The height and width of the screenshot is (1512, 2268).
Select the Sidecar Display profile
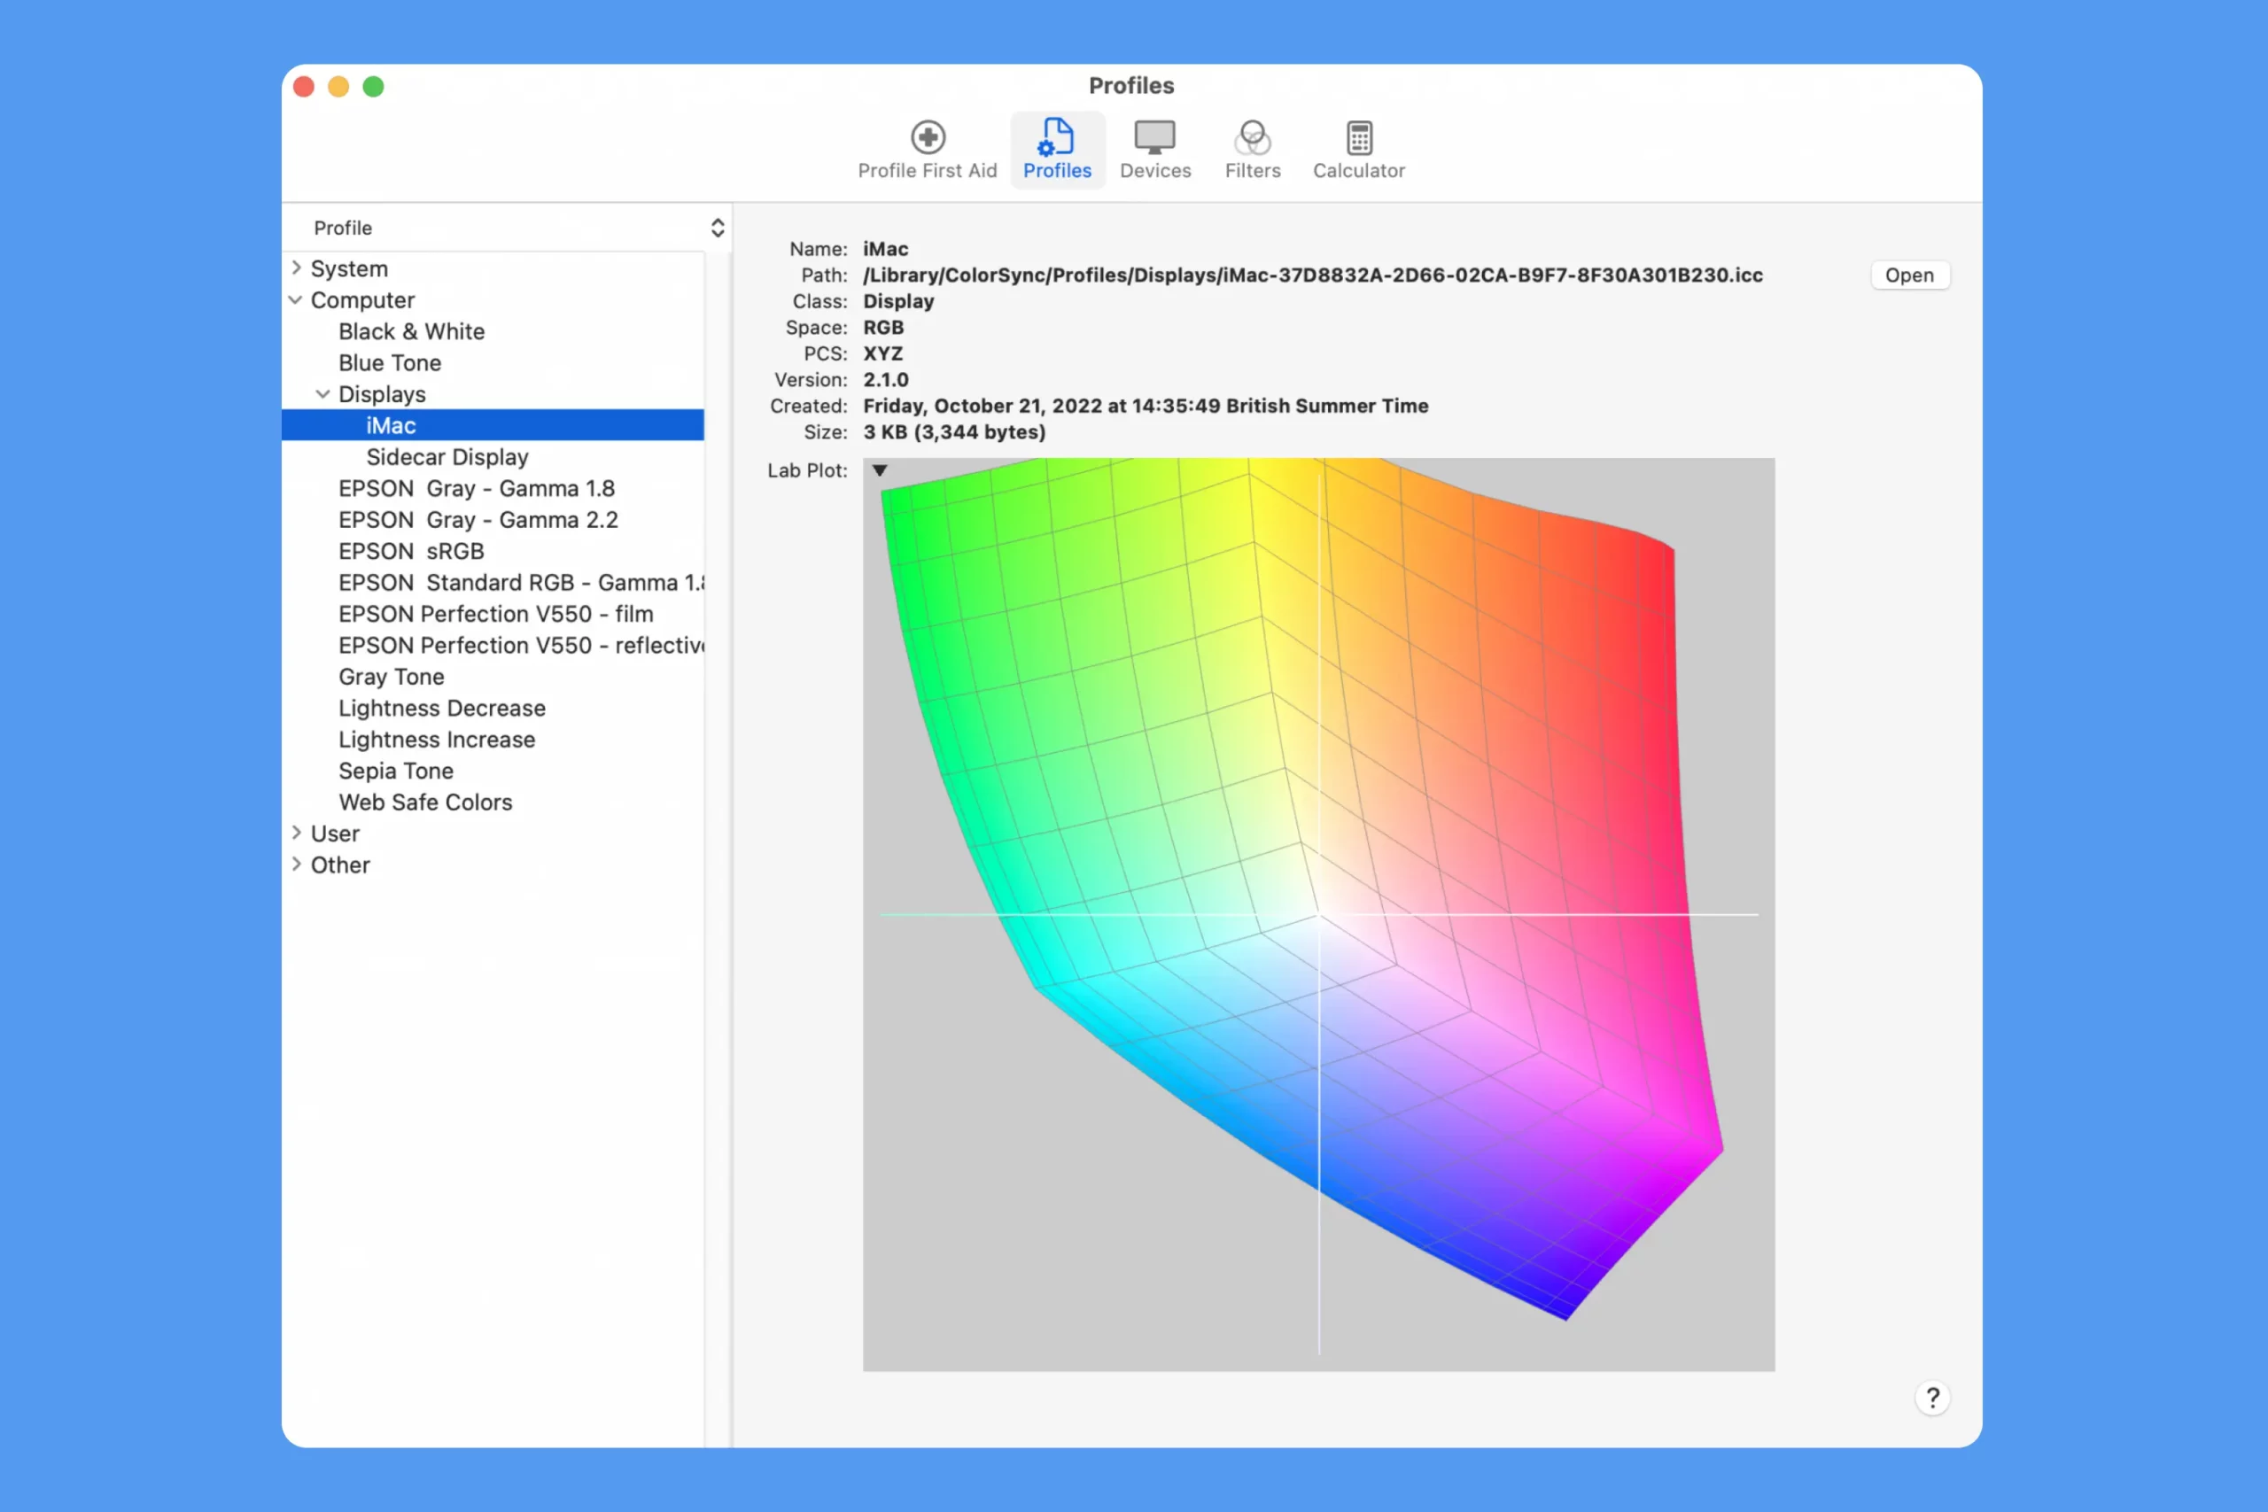coord(447,457)
